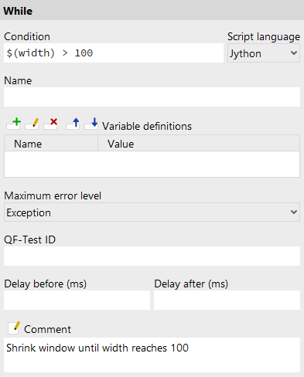Move variable definition up
Screen dimensions: 304x377
(73, 124)
